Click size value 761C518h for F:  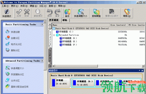[122, 45]
